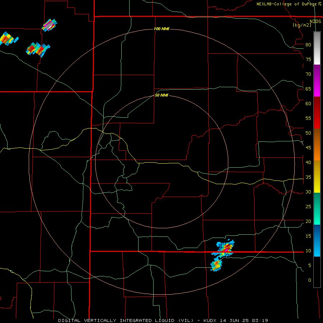Click the "NIDS" label above the color scale
This screenshot has width=323, height=323.
pos(315,22)
